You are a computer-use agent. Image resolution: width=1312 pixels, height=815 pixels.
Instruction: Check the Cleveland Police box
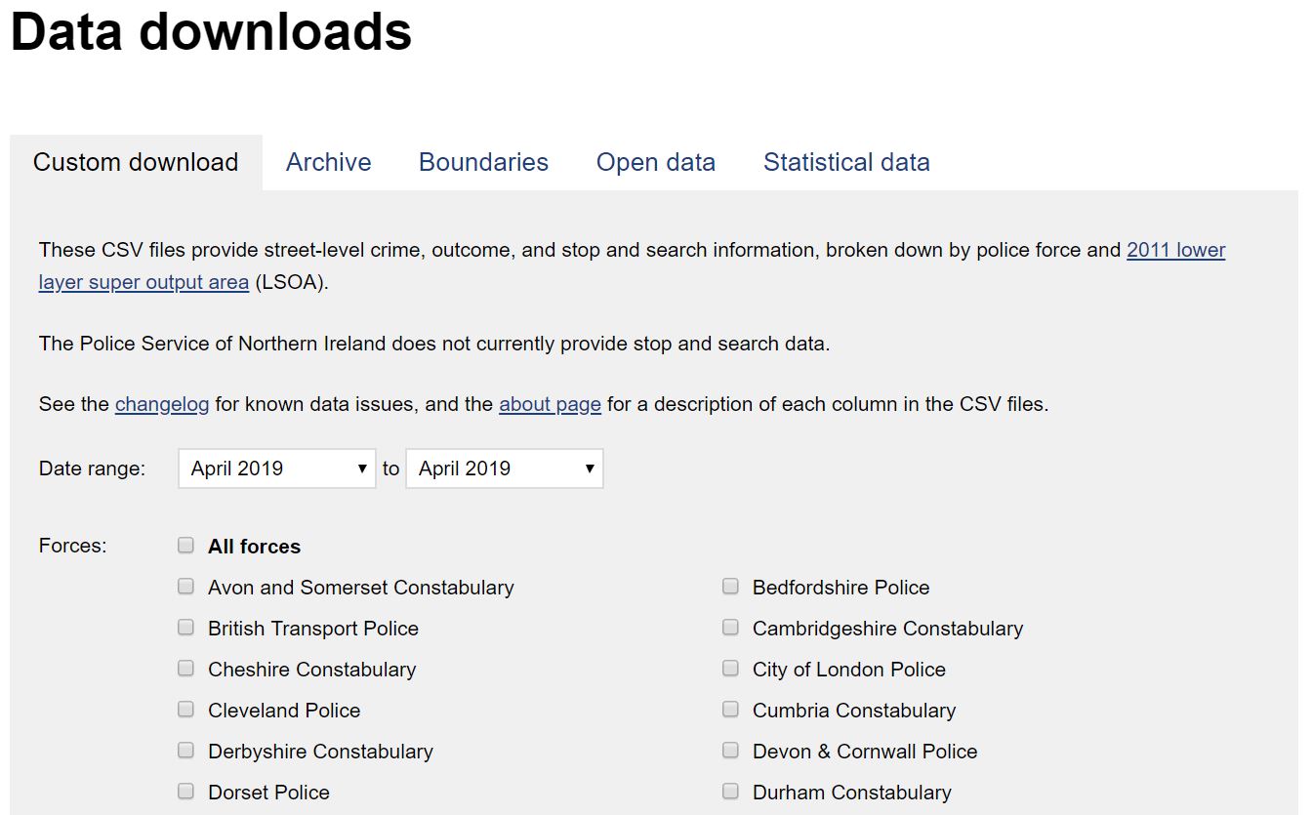(x=185, y=710)
